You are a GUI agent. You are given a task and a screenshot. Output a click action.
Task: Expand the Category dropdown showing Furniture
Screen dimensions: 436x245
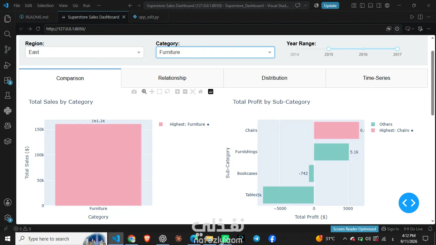click(x=215, y=52)
